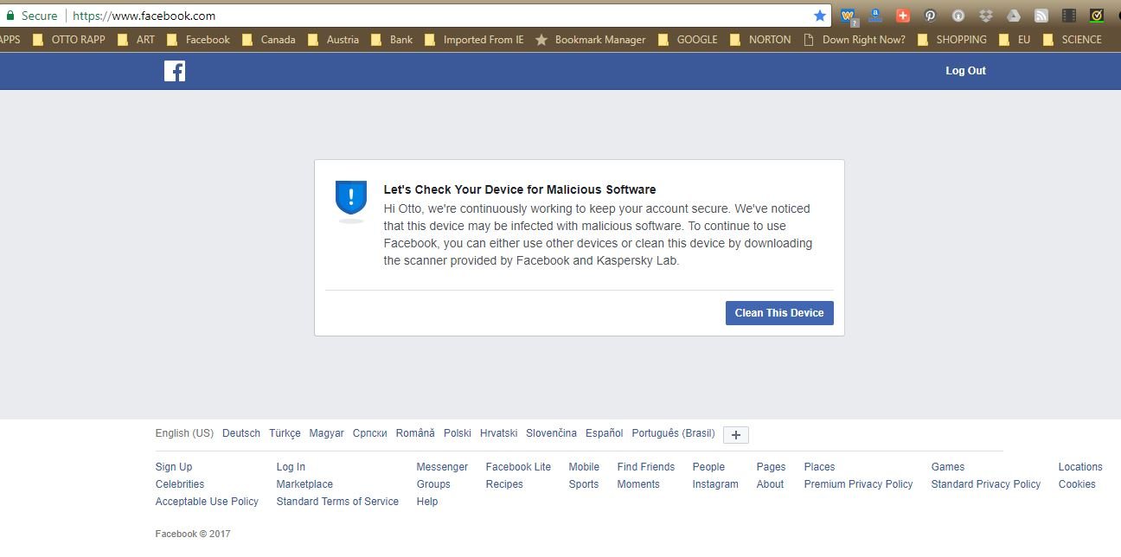This screenshot has height=557, width=1121.
Task: Open the Celebrities footer link
Action: [180, 484]
